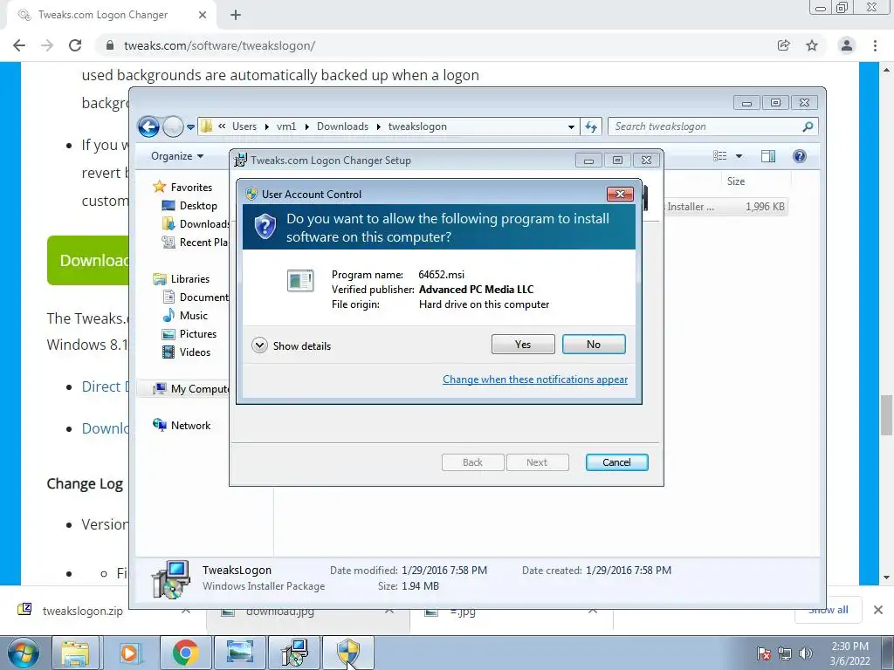Viewport: 894px width, 670px height.
Task: Click Users in the Explorer address path
Action: pyautogui.click(x=244, y=126)
